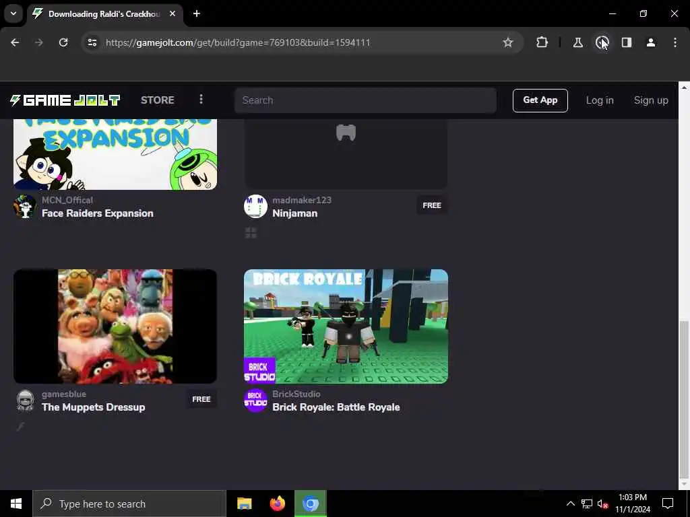
Task: Open the Sign up link
Action: [x=651, y=100]
